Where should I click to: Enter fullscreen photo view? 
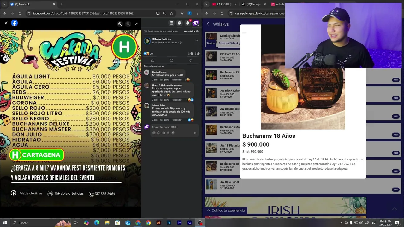[x=136, y=24]
